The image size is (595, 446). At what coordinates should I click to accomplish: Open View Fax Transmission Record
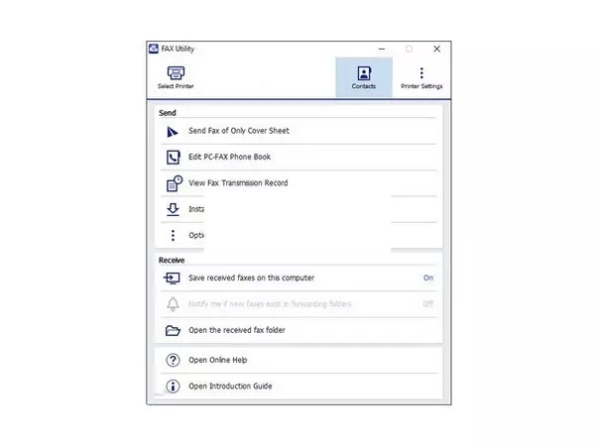point(238,182)
